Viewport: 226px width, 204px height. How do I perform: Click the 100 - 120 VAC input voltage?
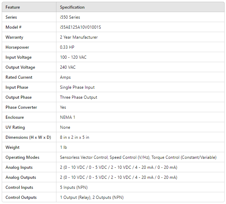click(73, 57)
